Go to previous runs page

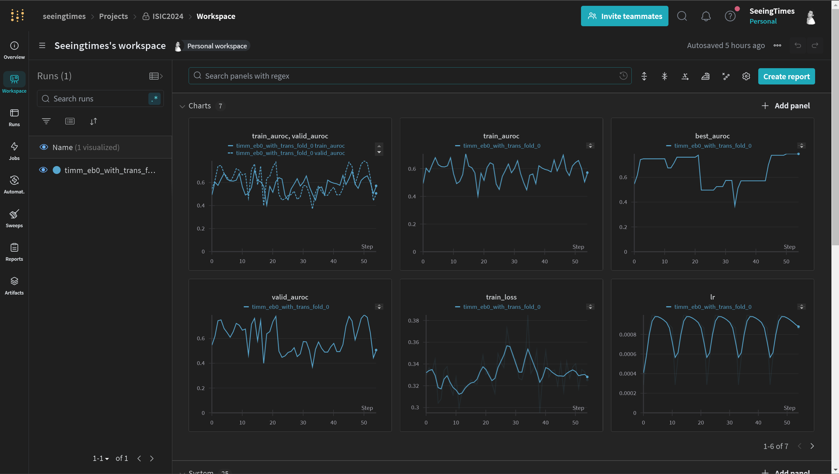coord(139,458)
